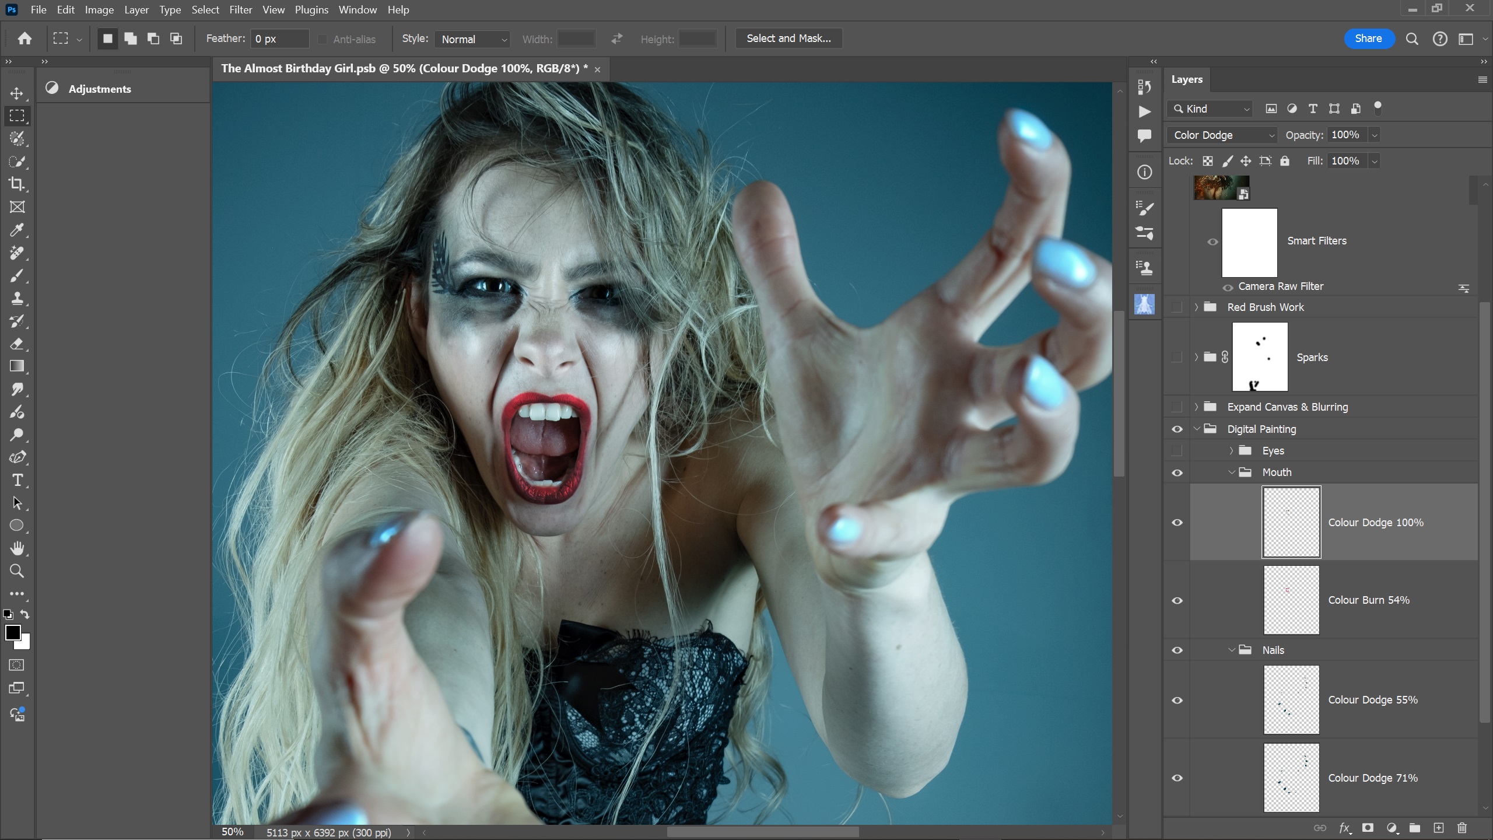Collapse the Nails layer group
Screen dimensions: 1493x840
[1231, 650]
